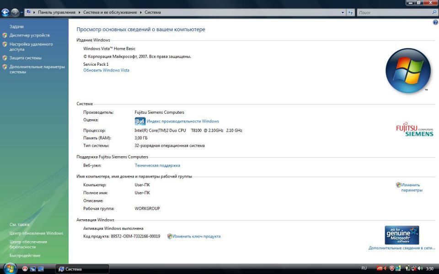The image size is (439, 274).
Task: Click red round quick launch icon
Action: pyautogui.click(x=25, y=269)
